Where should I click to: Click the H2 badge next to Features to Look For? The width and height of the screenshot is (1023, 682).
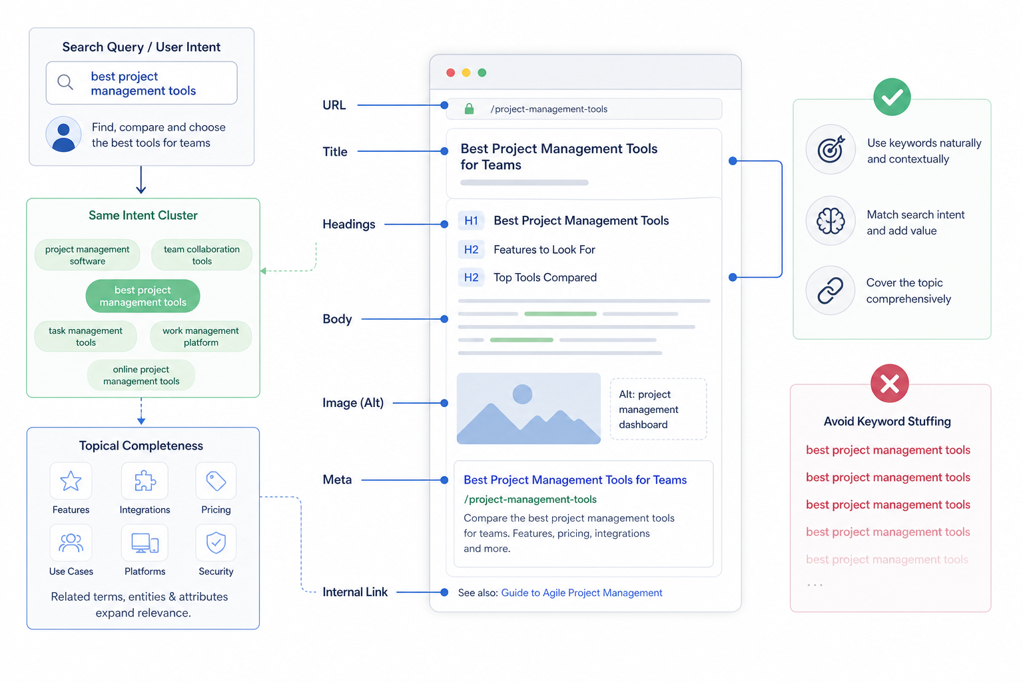(471, 250)
